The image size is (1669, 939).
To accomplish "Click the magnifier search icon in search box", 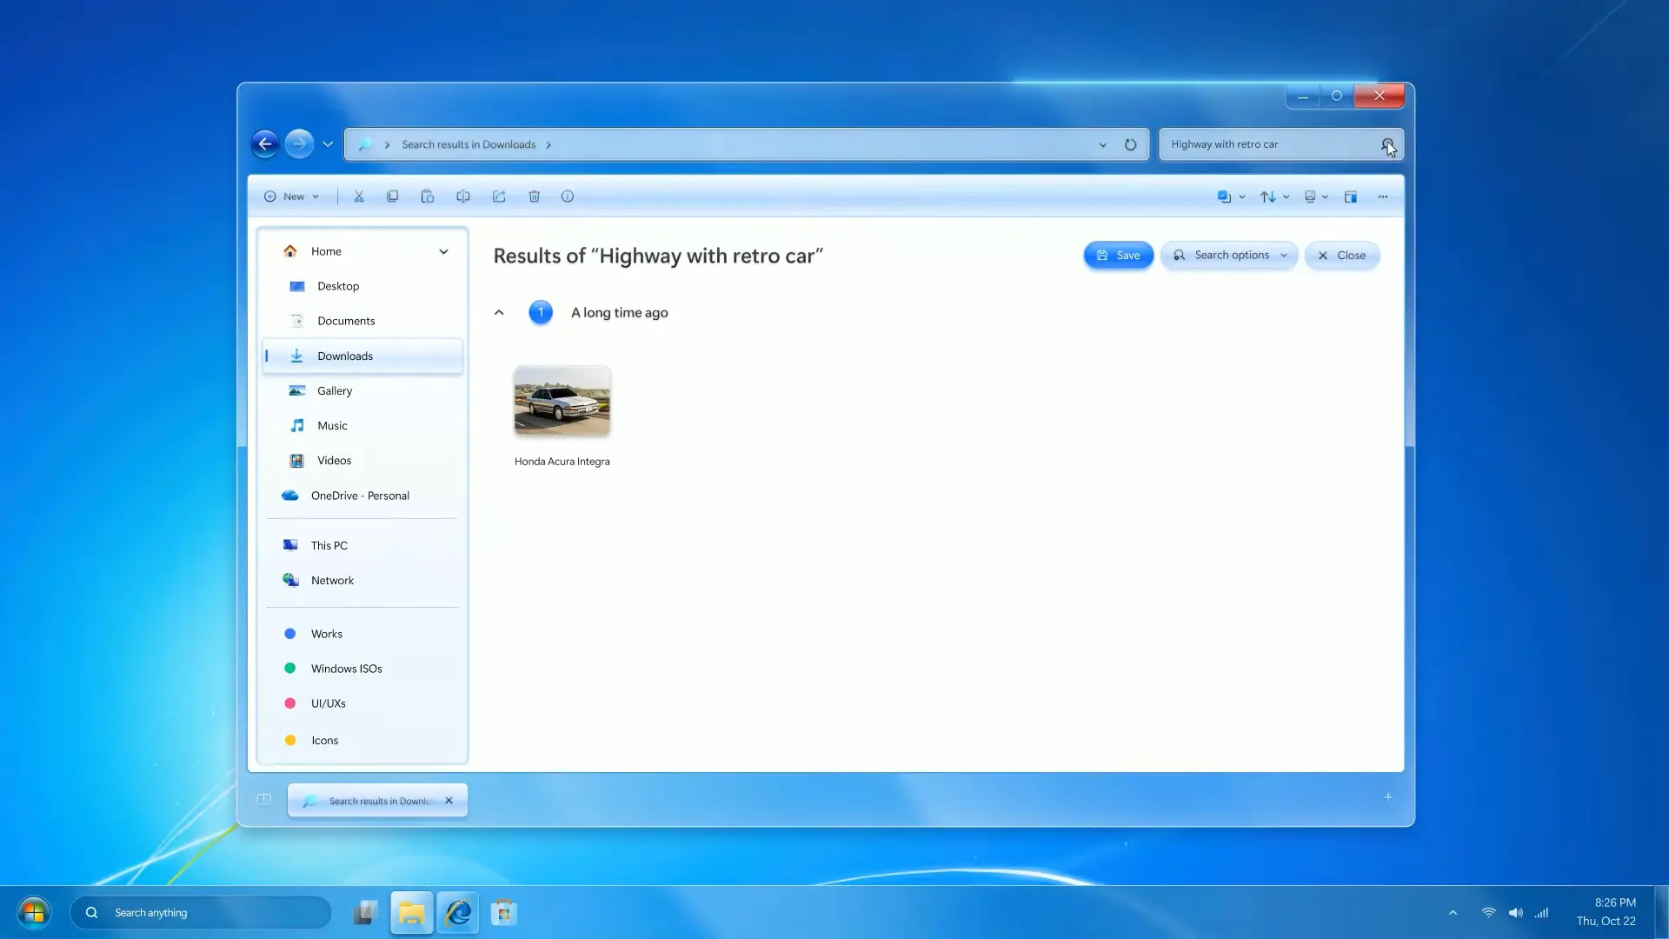I will (1387, 144).
